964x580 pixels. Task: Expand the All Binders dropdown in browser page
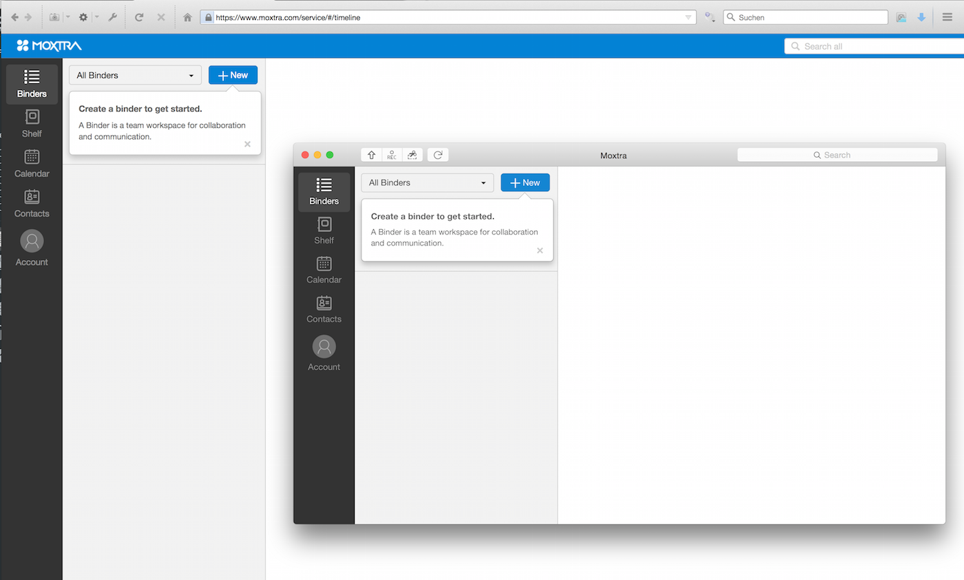tap(135, 75)
